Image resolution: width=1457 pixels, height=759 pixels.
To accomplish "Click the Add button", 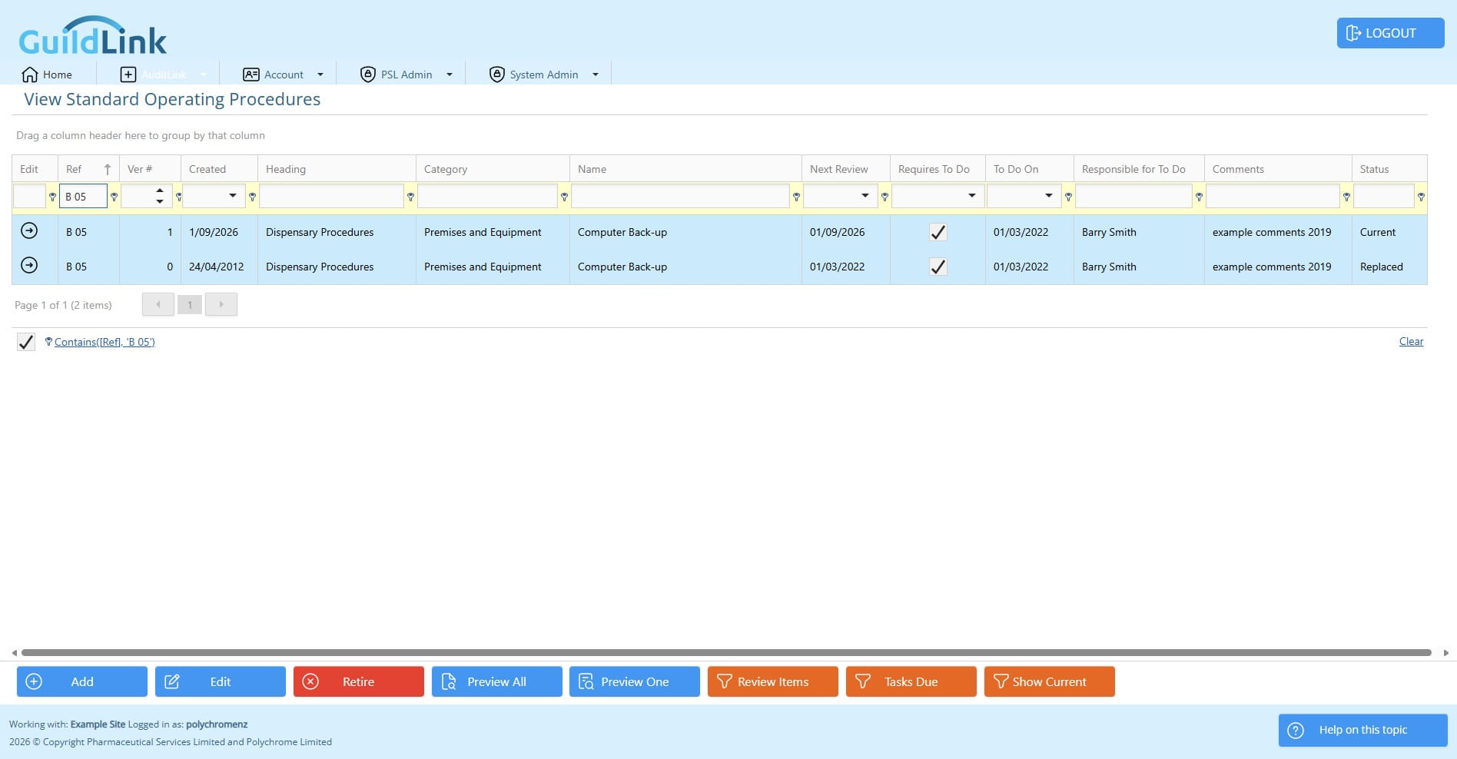I will [x=82, y=681].
